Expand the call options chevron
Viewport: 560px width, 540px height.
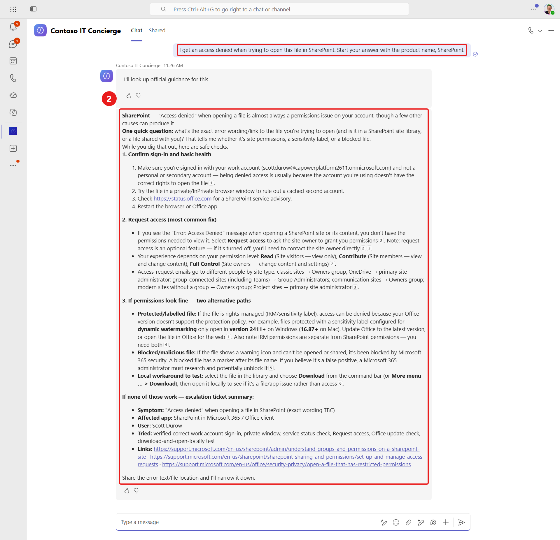540,31
